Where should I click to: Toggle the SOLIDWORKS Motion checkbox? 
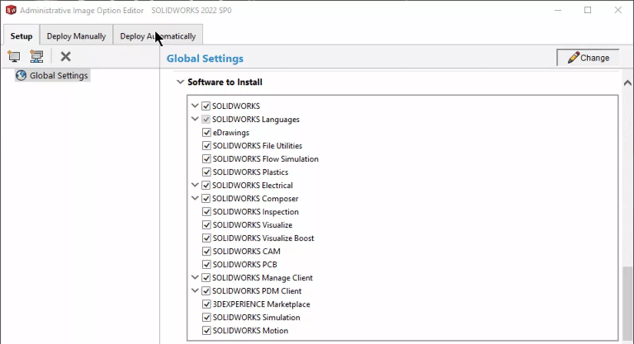click(x=206, y=331)
